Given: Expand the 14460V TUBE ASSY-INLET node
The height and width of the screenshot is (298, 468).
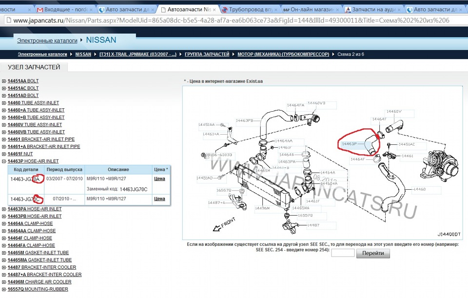Looking at the screenshot, I should click(3, 125).
